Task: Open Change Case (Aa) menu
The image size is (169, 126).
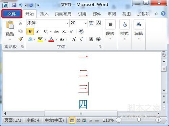Action: (x=63, y=39)
